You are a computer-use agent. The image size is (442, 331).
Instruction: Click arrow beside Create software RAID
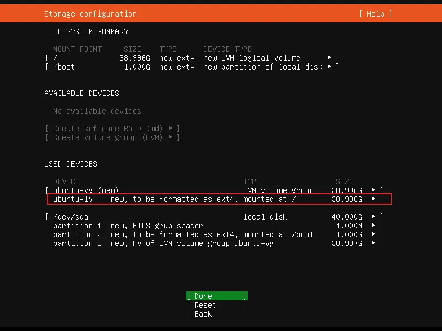click(x=170, y=129)
